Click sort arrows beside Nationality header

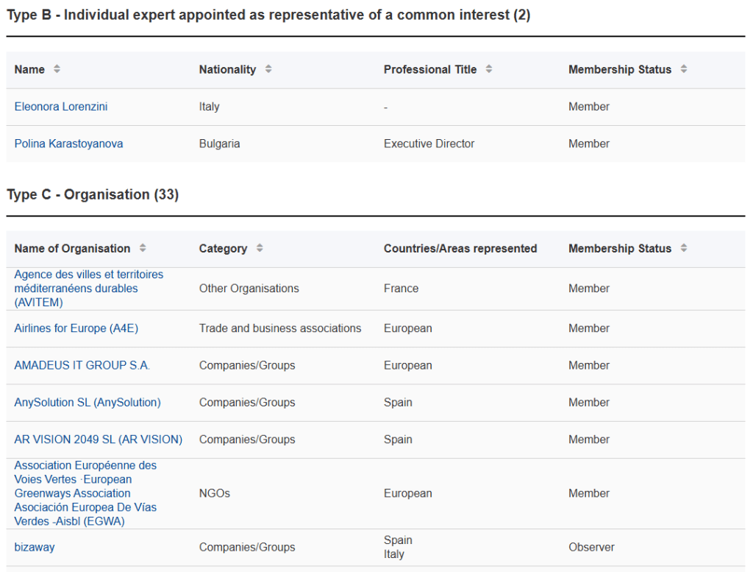268,69
